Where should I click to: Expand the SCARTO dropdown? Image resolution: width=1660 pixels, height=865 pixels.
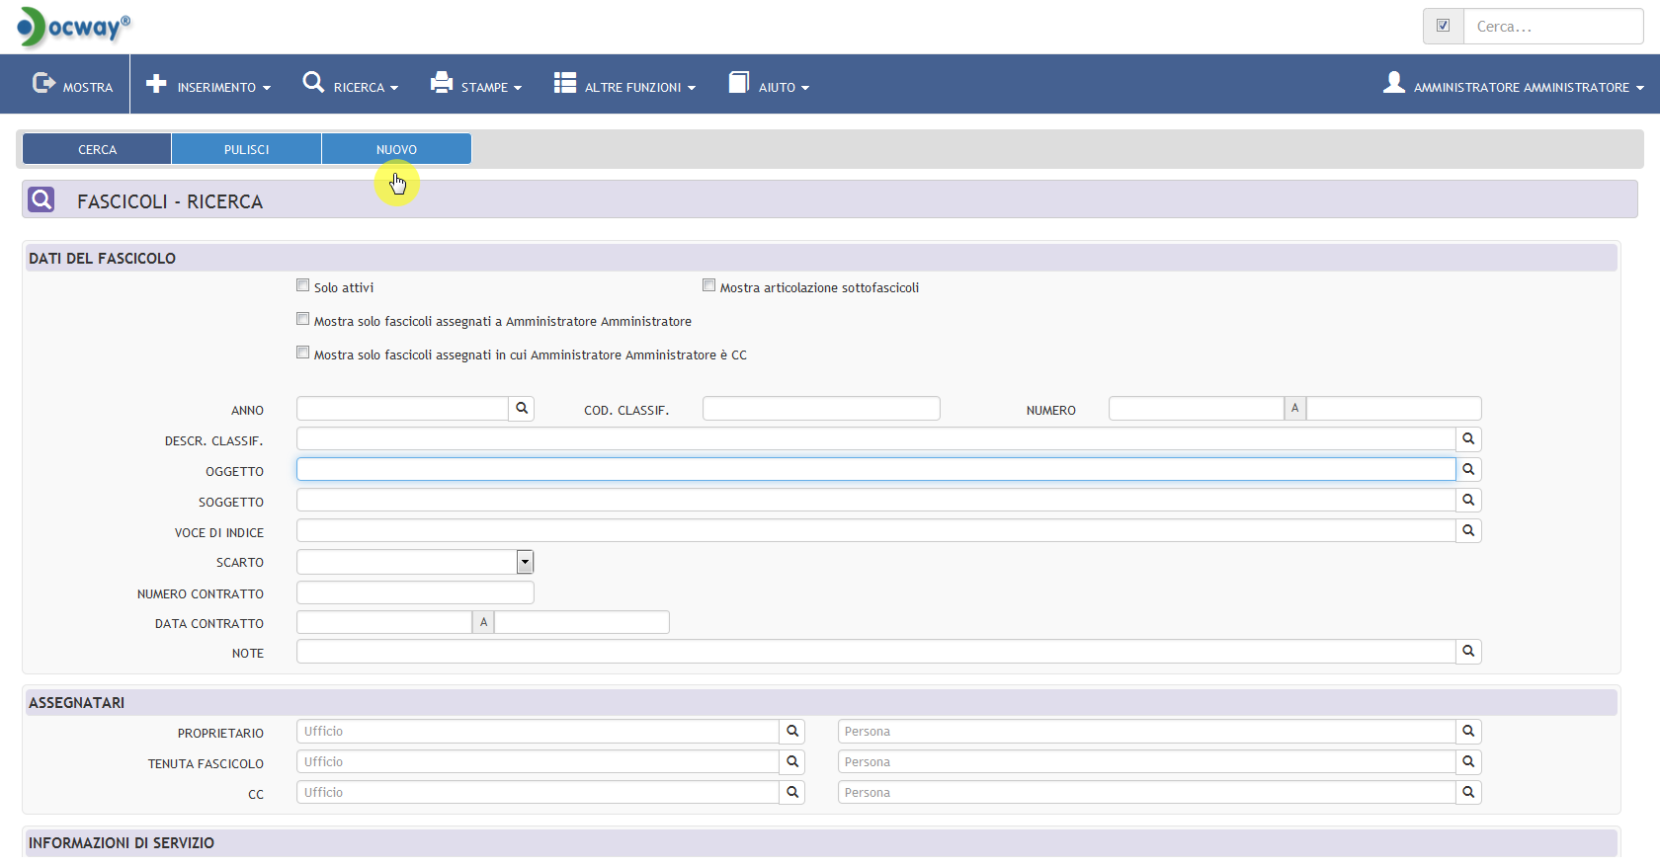(525, 562)
